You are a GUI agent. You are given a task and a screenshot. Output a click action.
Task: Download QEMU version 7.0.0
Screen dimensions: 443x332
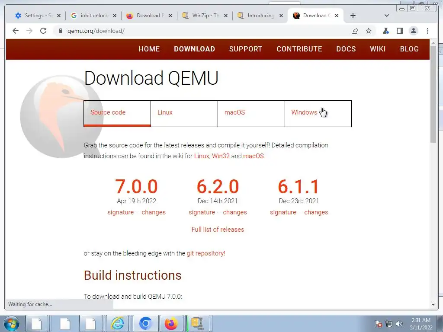[x=136, y=187]
